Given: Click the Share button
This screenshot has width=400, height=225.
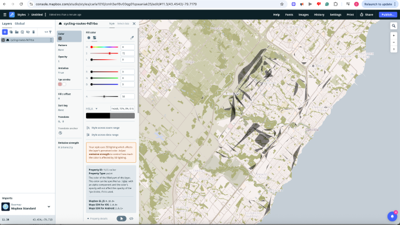Looking at the screenshot, I should [367, 14].
